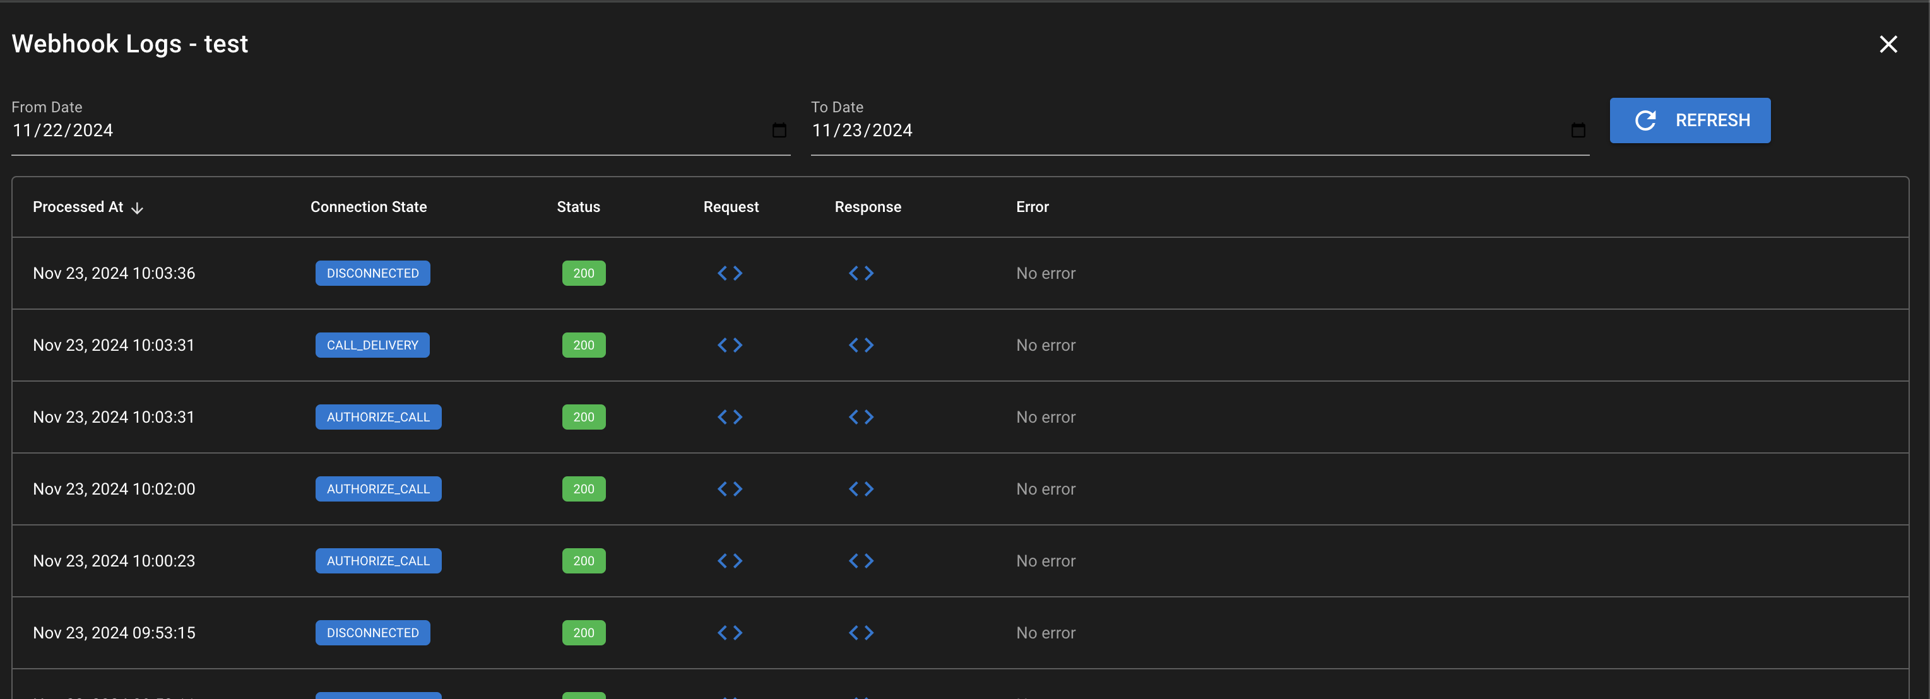Toggle the Processed At sort arrow
Image resolution: width=1930 pixels, height=699 pixels.
pos(137,208)
